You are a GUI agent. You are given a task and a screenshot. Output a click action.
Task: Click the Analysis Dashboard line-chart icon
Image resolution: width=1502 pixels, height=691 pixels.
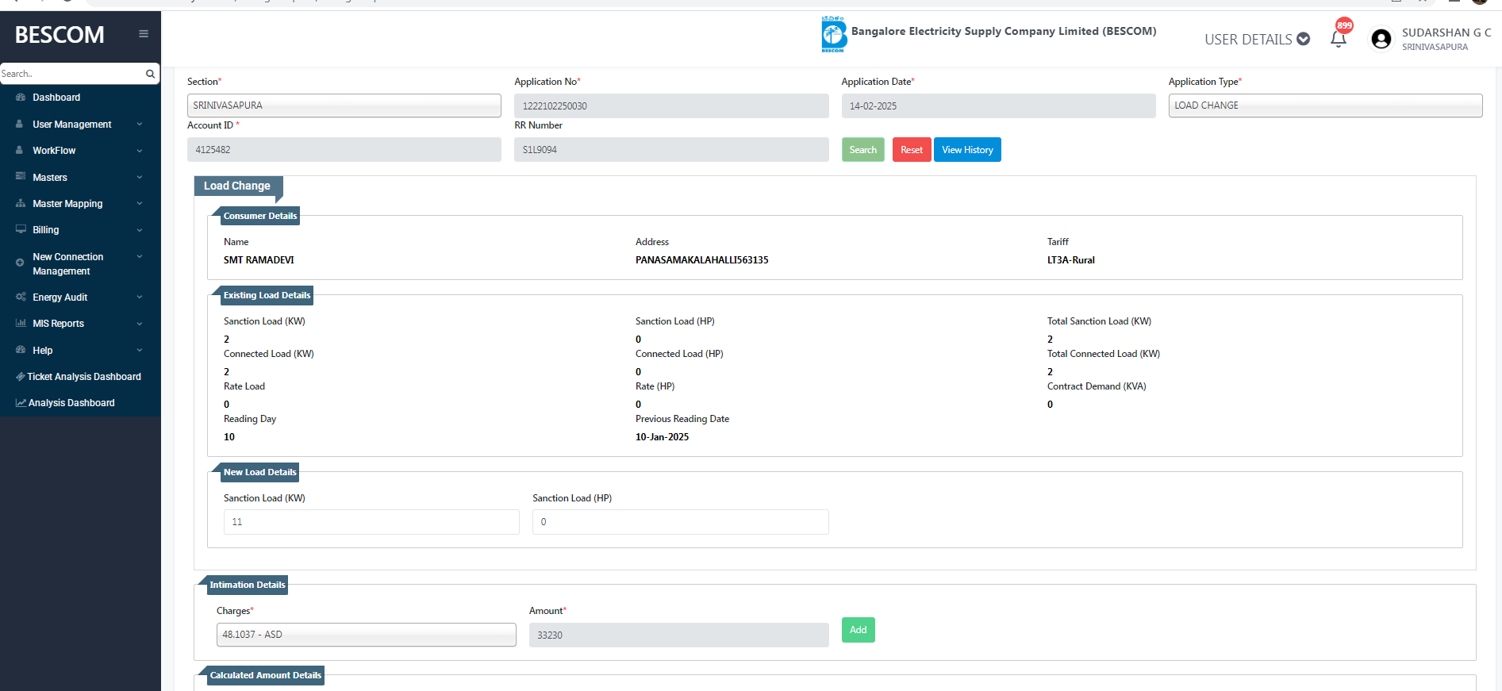pos(21,402)
